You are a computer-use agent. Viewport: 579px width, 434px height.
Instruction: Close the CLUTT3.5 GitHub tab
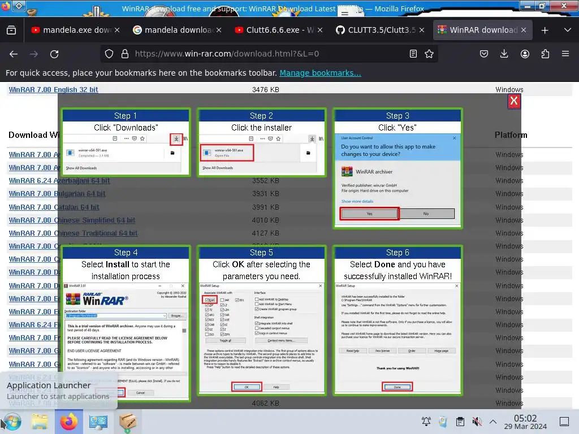[x=422, y=30]
